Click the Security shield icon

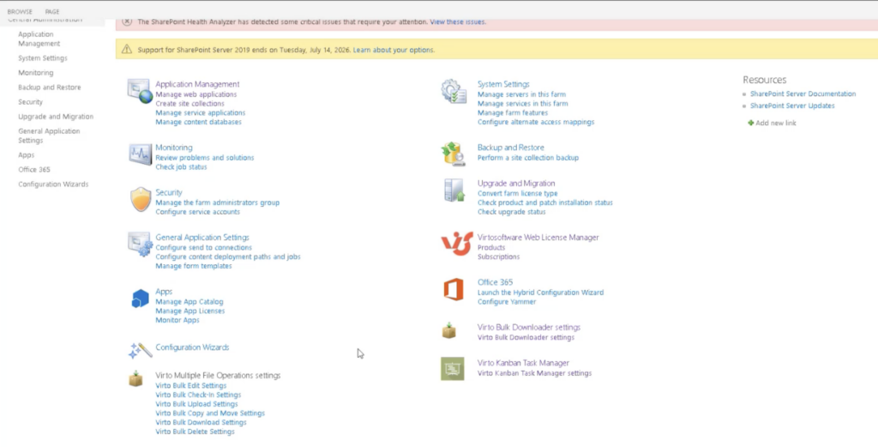pyautogui.click(x=141, y=199)
